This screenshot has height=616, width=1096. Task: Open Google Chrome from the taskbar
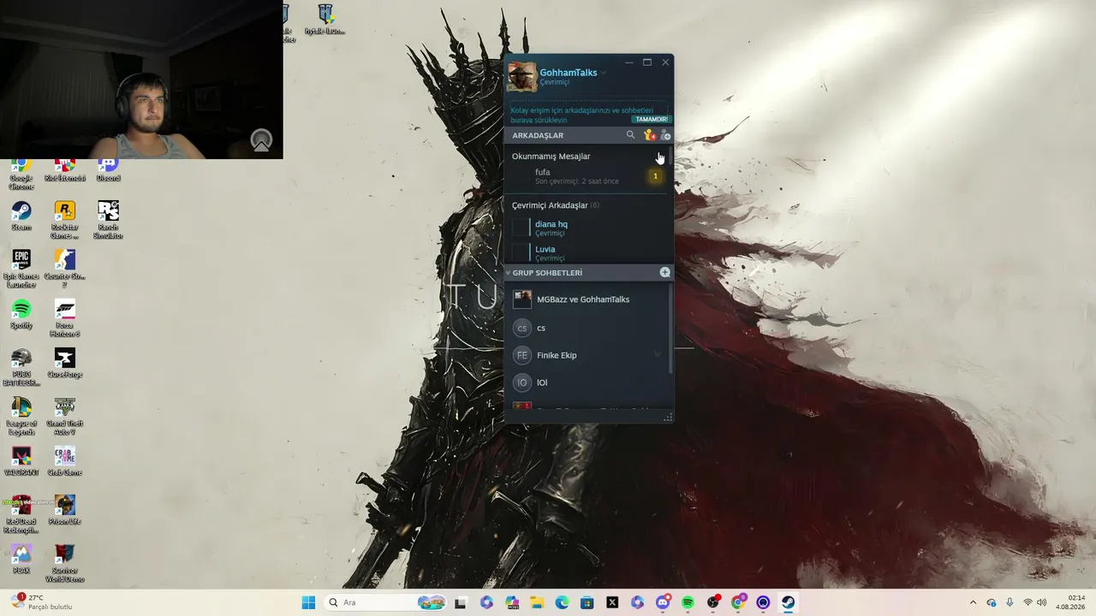[x=738, y=602]
